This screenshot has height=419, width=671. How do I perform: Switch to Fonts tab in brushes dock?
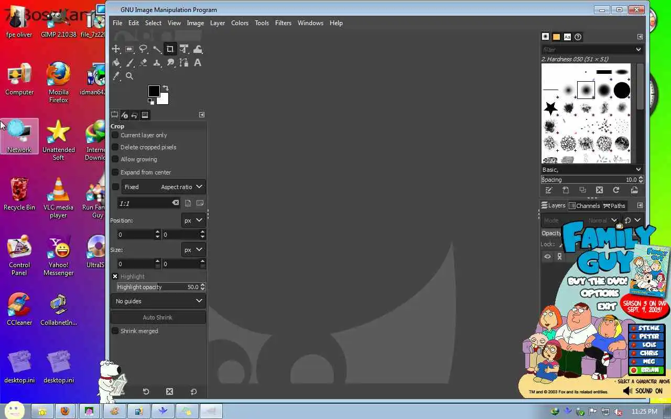(567, 37)
